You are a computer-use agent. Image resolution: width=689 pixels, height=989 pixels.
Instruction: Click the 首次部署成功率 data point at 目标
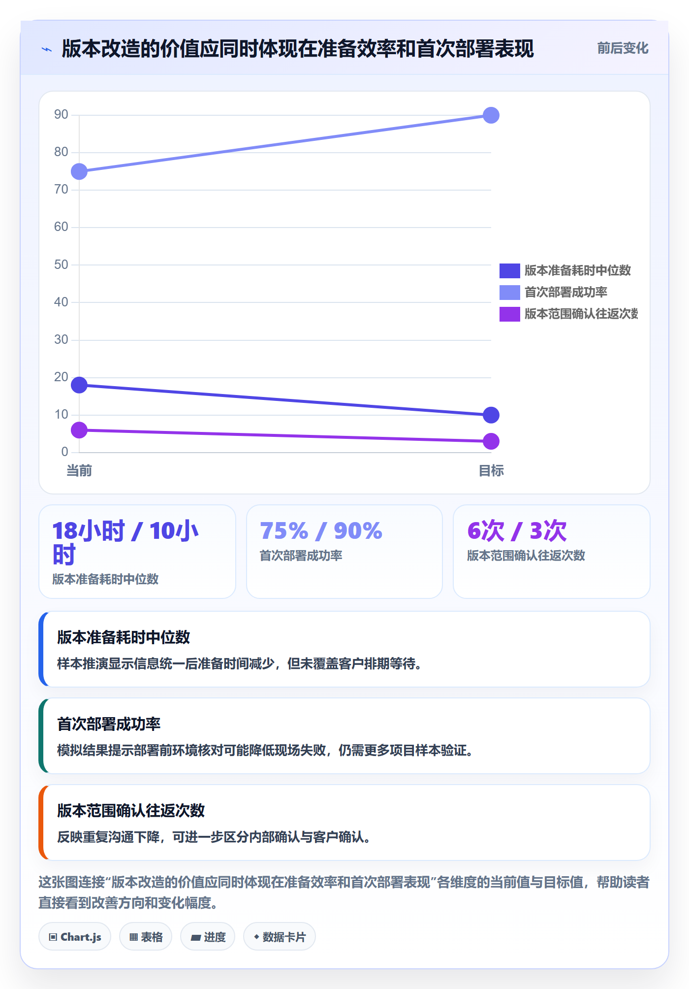click(491, 115)
